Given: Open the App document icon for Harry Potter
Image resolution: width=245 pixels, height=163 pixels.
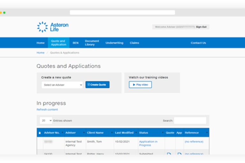Looking at the screenshot, I should pos(179,154).
